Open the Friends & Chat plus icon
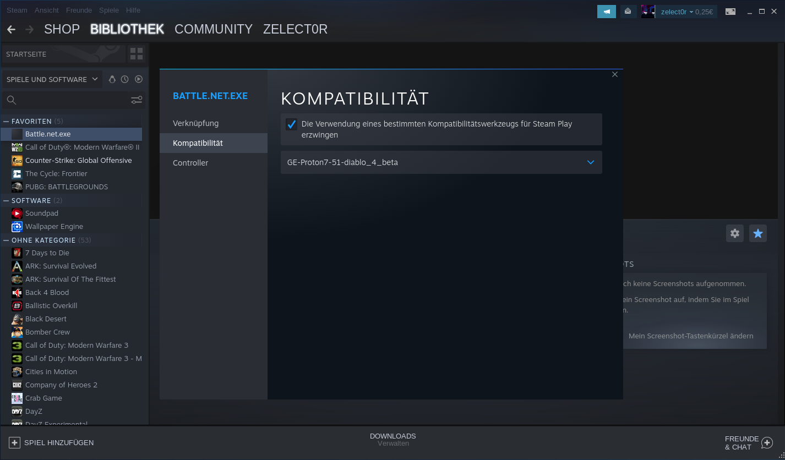 pyautogui.click(x=767, y=442)
